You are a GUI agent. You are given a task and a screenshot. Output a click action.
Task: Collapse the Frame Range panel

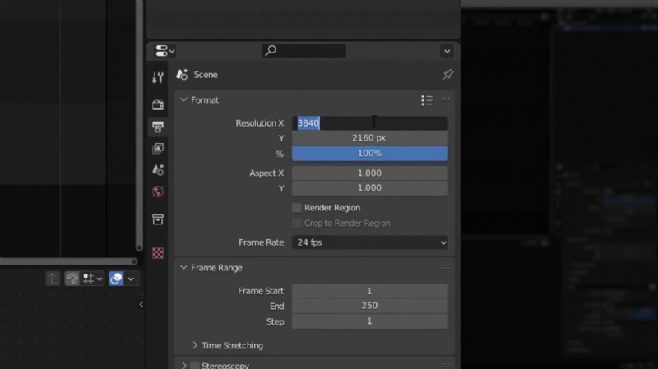(x=183, y=268)
